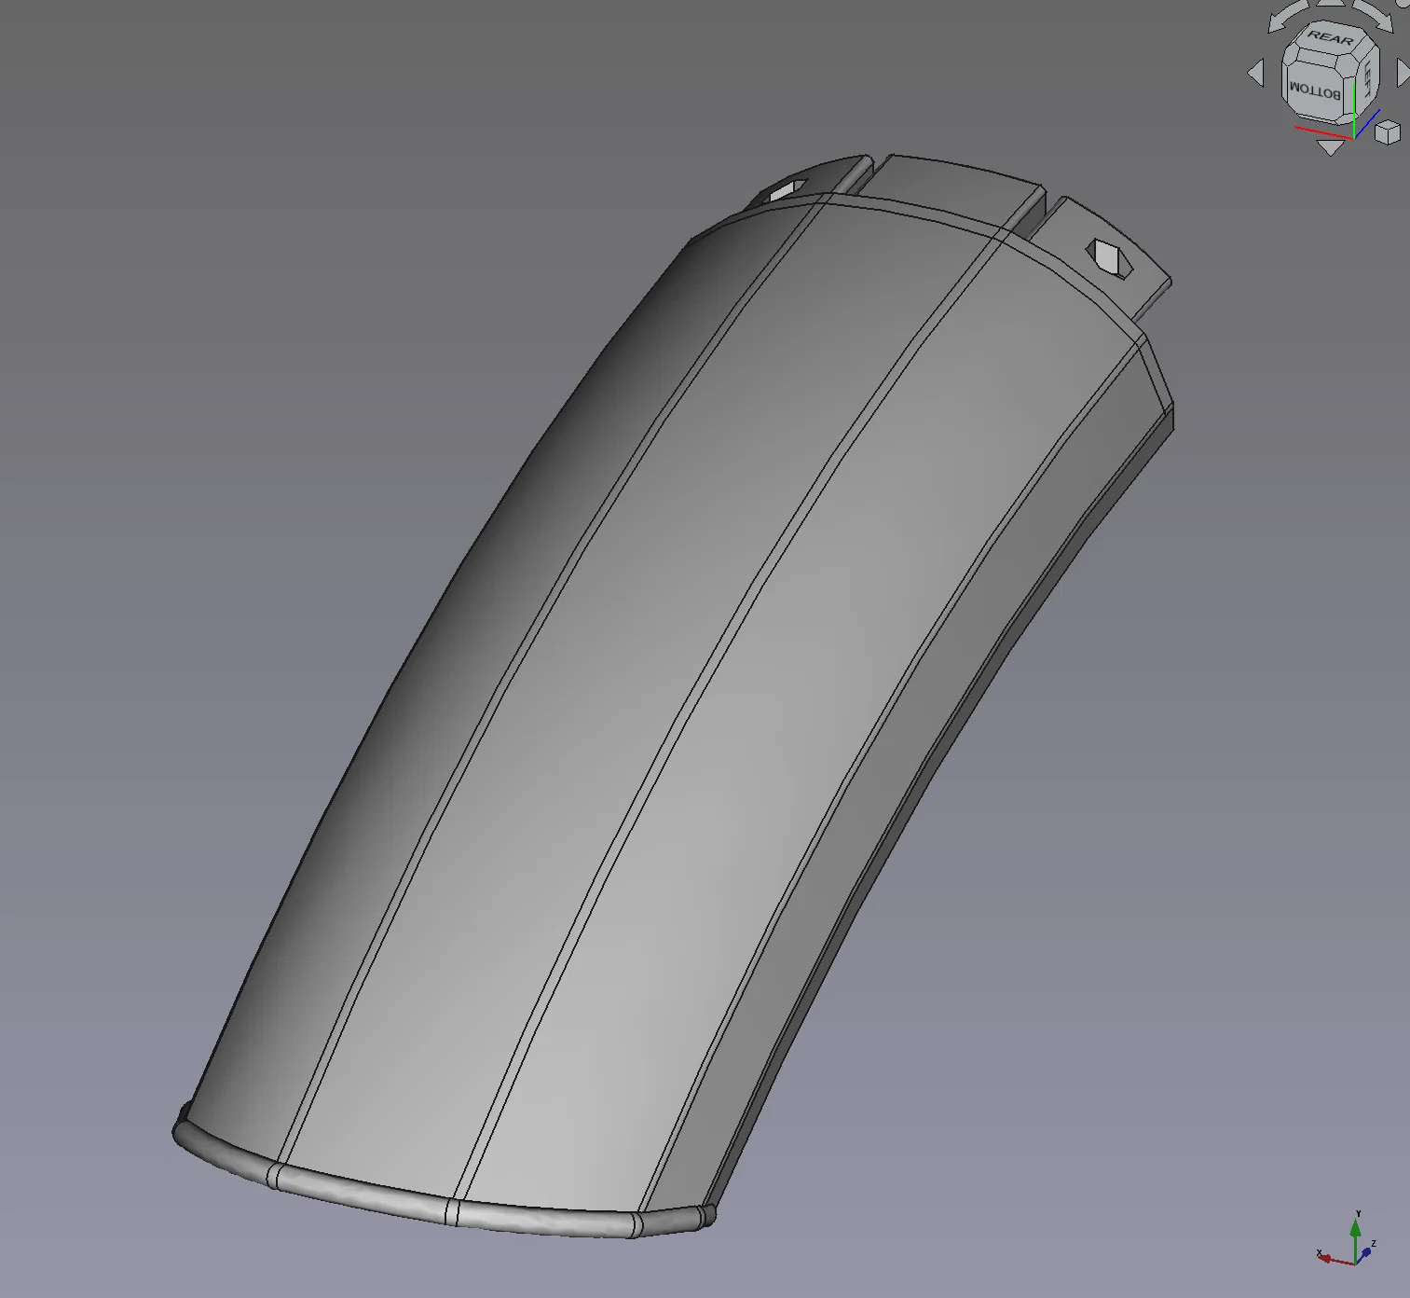Viewport: 1410px width, 1298px height.
Task: Click the BOTTOM face of the navigation cube
Action: [1314, 91]
